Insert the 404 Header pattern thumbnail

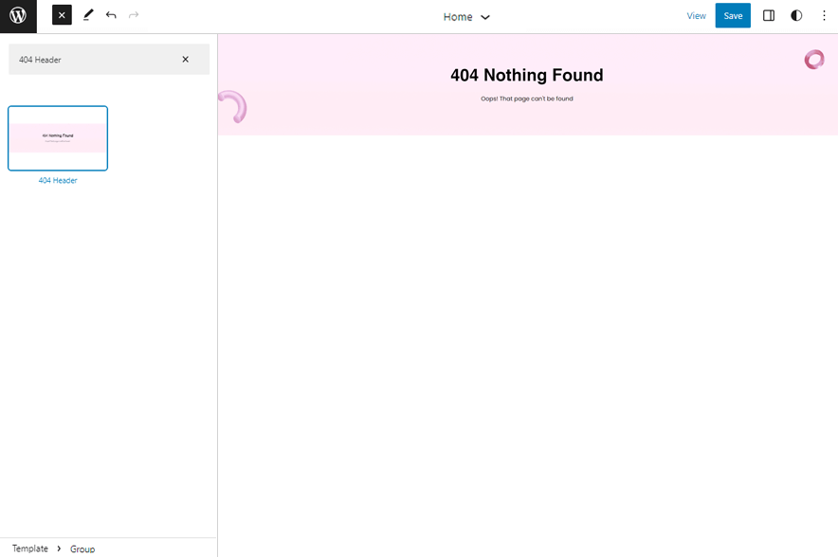(57, 137)
